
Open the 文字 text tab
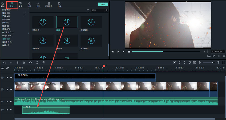(x=21, y=4)
